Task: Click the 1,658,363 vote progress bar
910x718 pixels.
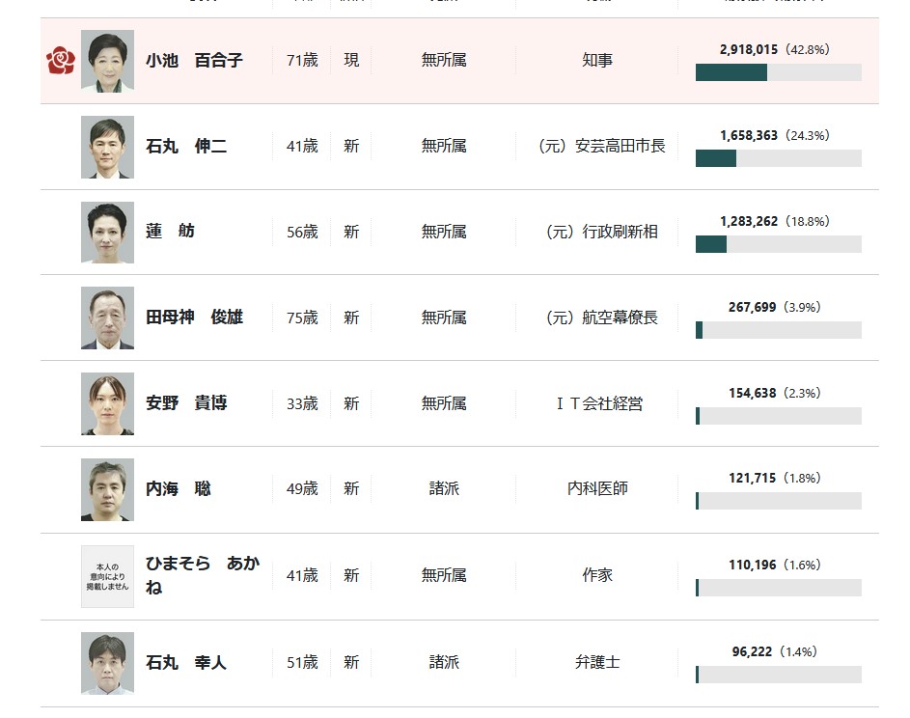Action: (778, 158)
